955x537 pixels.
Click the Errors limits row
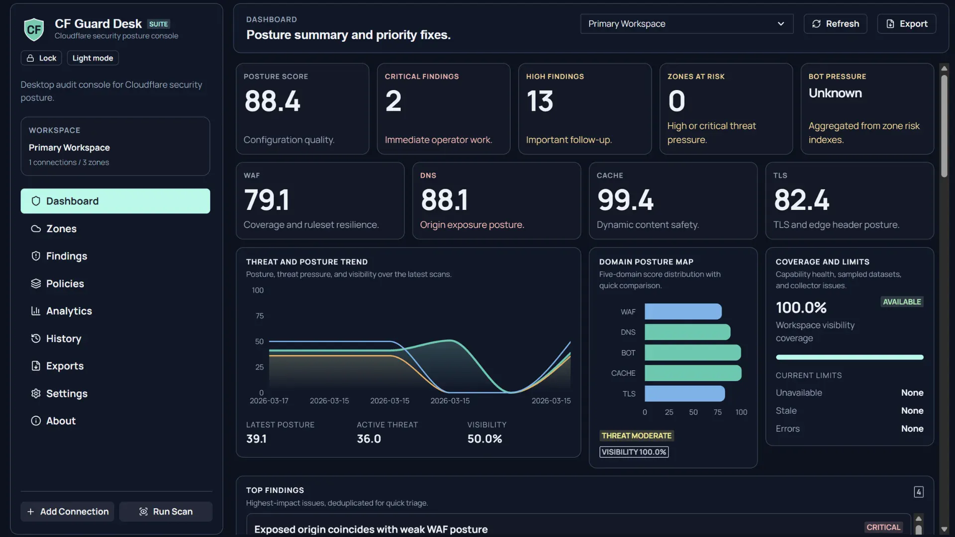point(850,429)
